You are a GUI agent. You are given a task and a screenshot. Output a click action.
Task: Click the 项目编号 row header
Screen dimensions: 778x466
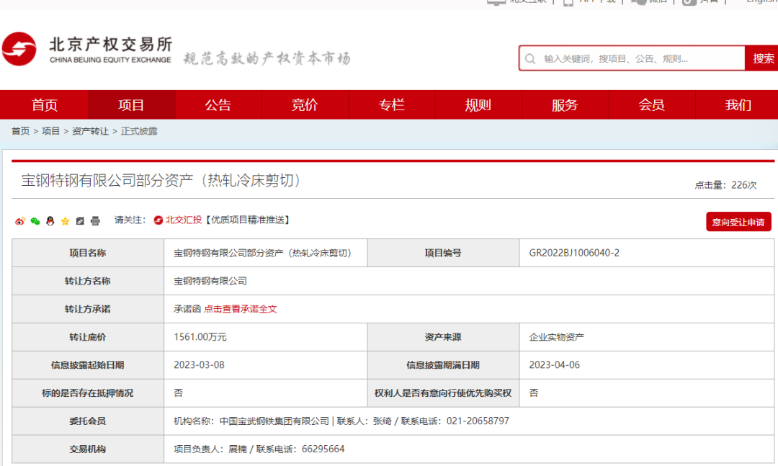[443, 253]
